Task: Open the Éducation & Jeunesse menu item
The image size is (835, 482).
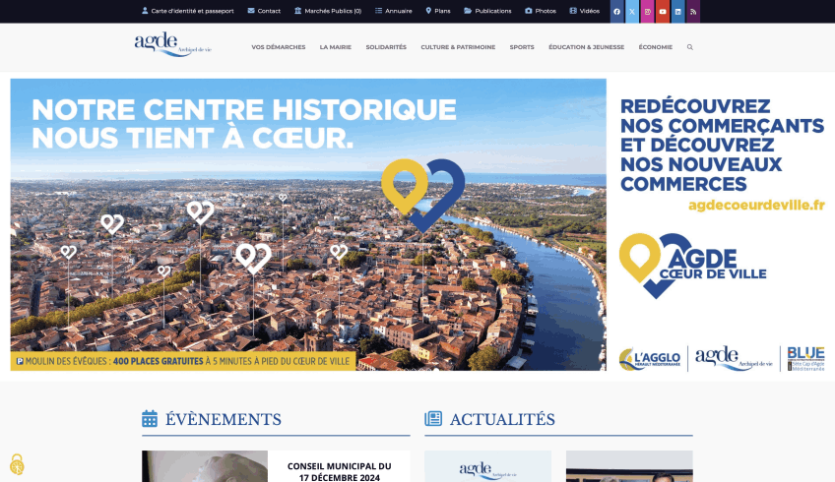Action: coord(586,47)
